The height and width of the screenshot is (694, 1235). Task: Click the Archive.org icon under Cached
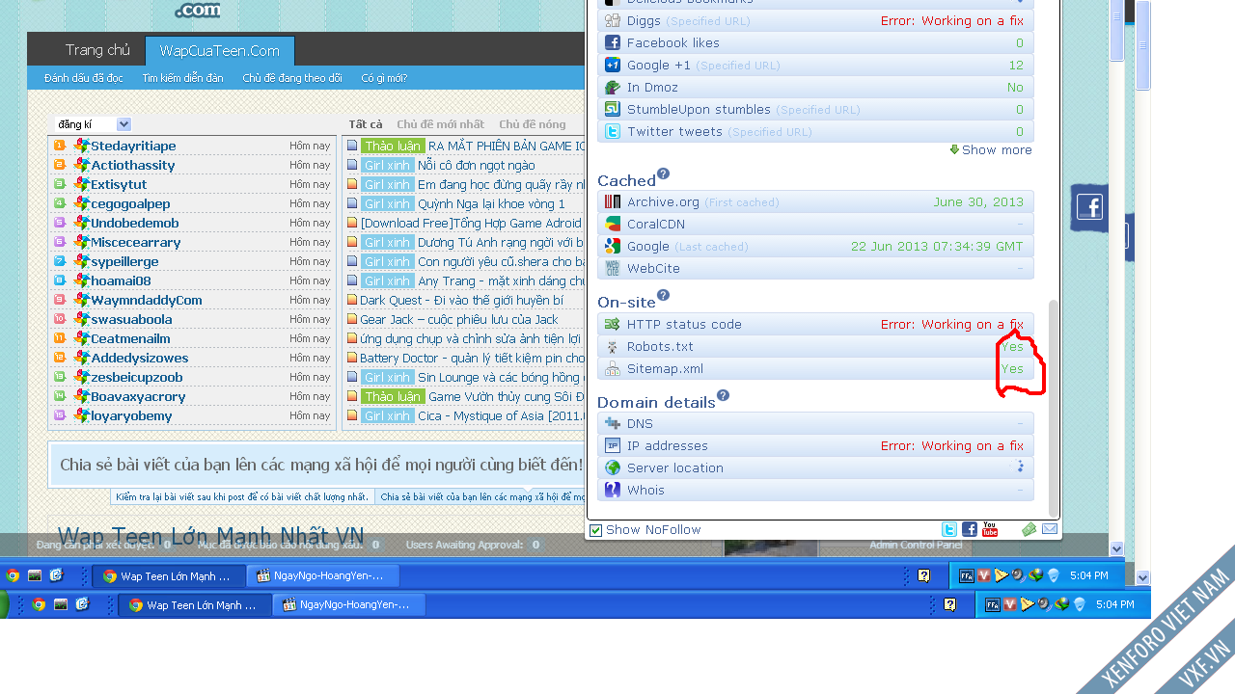pos(612,201)
